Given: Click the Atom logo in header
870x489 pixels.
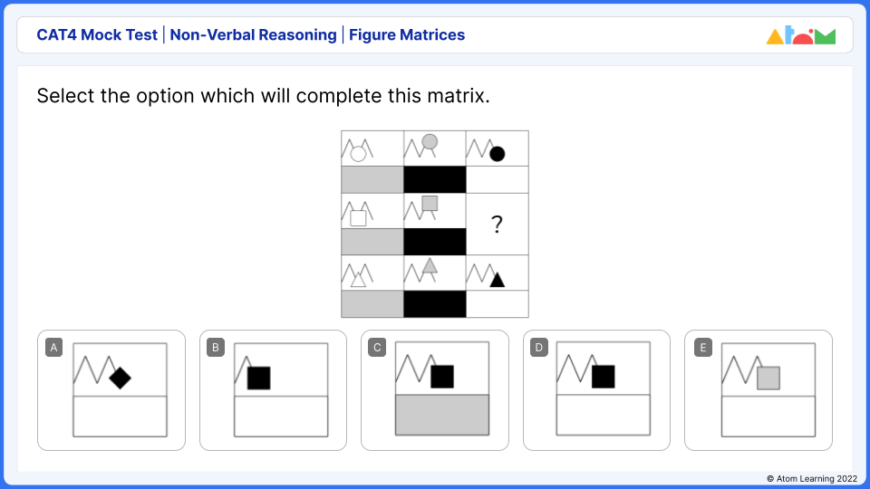Looking at the screenshot, I should pos(800,36).
